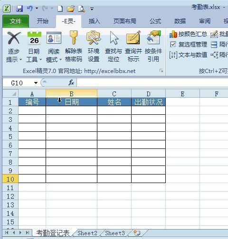Open the 按条件引用 tool
This screenshot has height=239, width=228.
pos(153,46)
